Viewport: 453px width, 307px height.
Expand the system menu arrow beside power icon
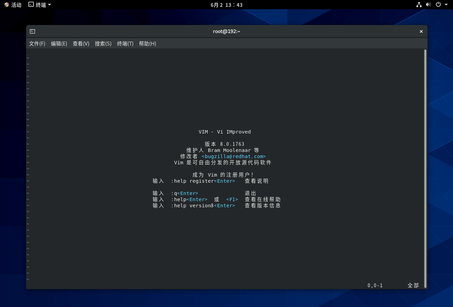tap(446, 5)
